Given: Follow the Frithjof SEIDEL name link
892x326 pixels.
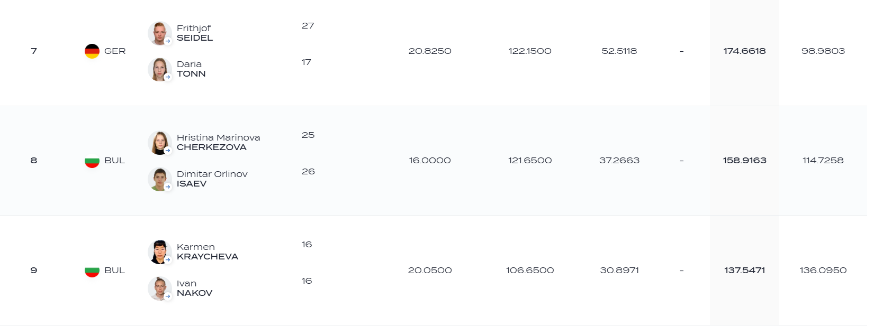Looking at the screenshot, I should tap(195, 33).
